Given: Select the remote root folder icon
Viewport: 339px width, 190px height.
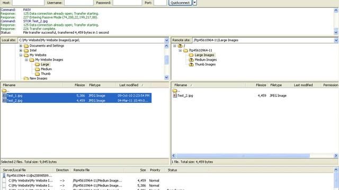Looking at the screenshot, I should 180,46.
